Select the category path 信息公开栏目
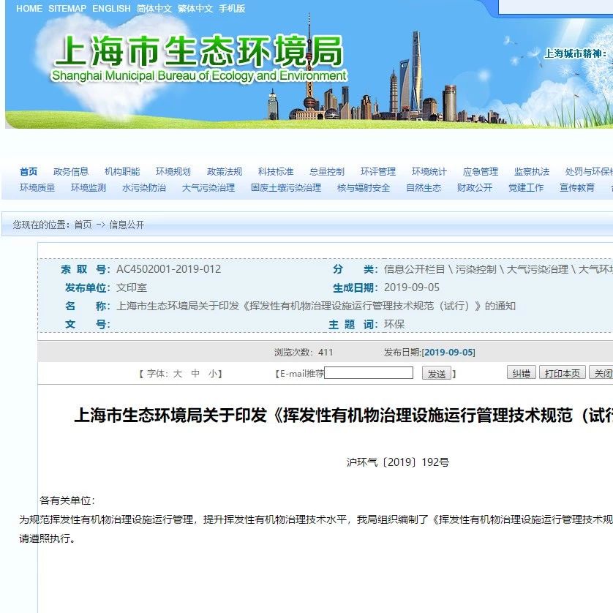Screen dimensions: 613x613 pos(415,269)
